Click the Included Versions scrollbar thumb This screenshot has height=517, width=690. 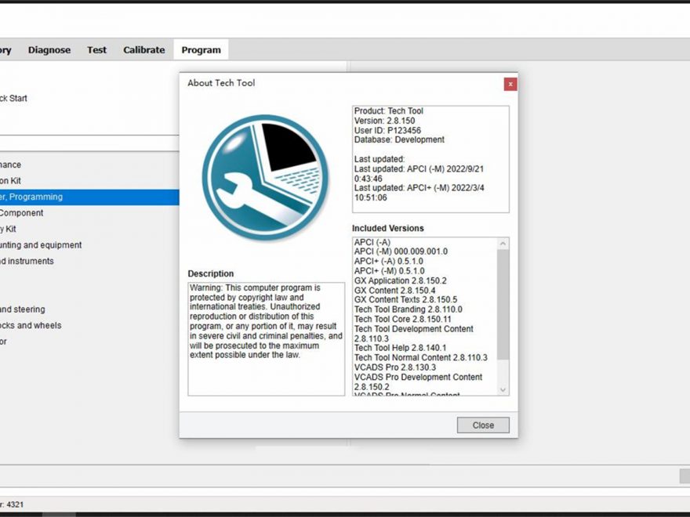503,304
